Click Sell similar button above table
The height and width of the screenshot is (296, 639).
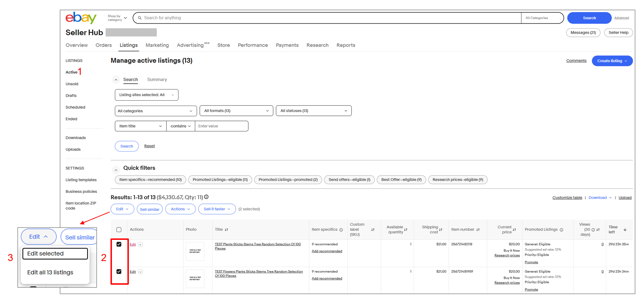(150, 209)
